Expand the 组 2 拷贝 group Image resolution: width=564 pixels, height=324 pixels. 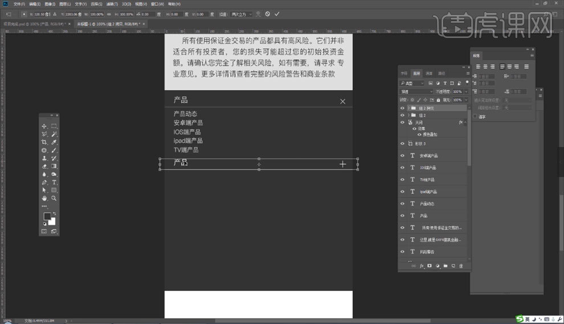(408, 108)
